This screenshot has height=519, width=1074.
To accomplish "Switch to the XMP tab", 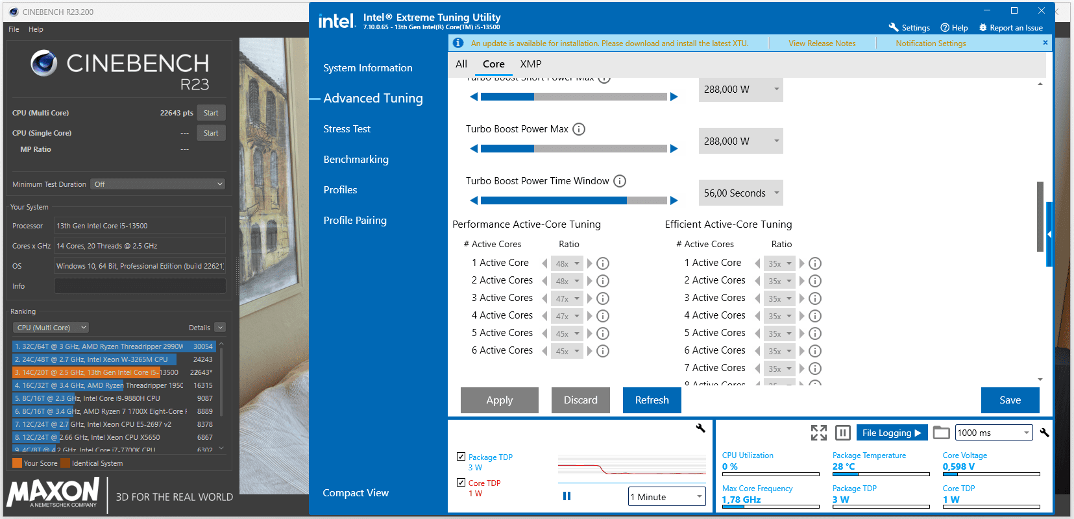I will click(531, 64).
